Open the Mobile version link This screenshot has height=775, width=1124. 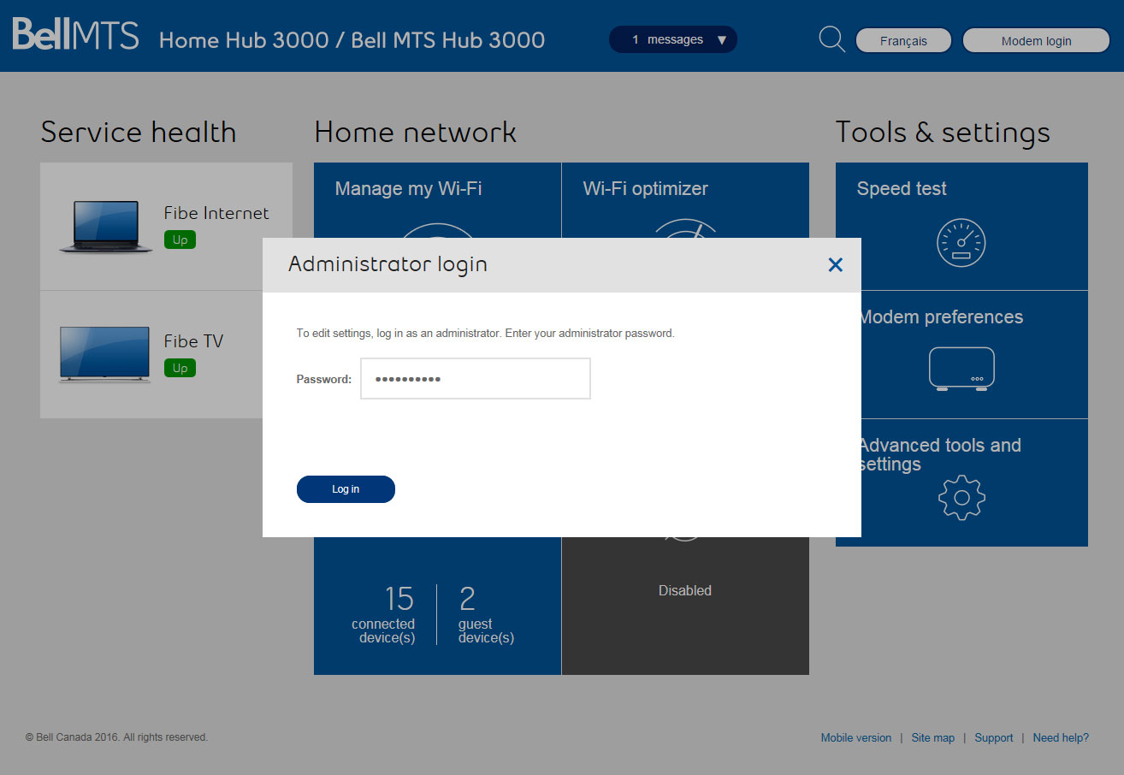pyautogui.click(x=856, y=737)
